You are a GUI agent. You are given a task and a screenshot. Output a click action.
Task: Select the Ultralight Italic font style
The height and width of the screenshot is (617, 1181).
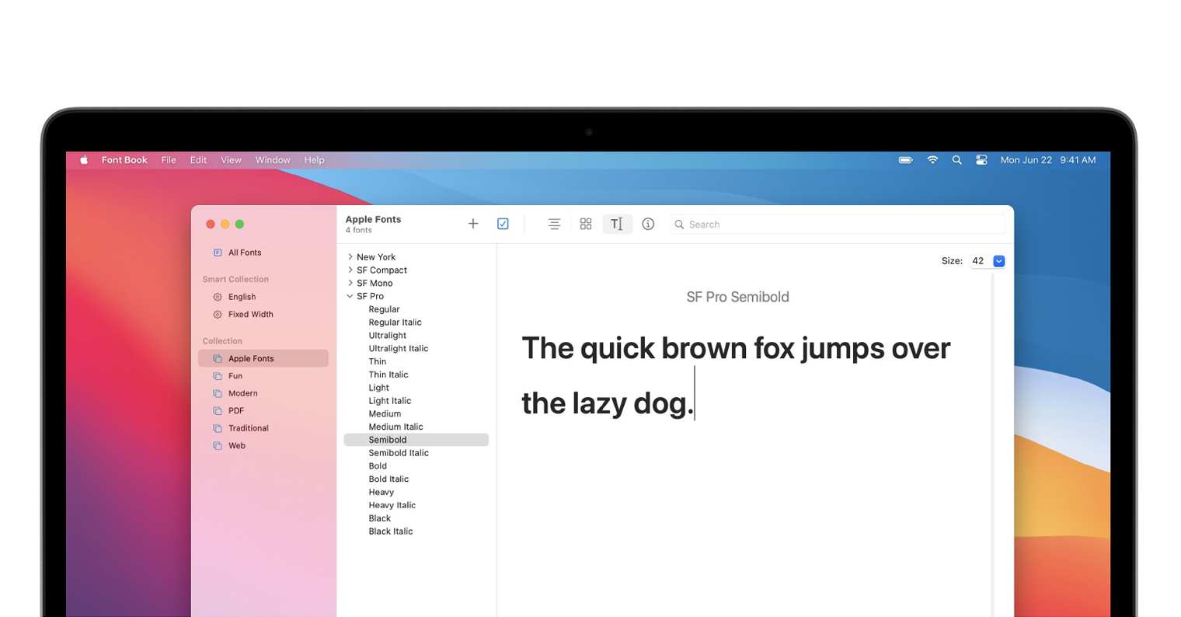pyautogui.click(x=398, y=349)
